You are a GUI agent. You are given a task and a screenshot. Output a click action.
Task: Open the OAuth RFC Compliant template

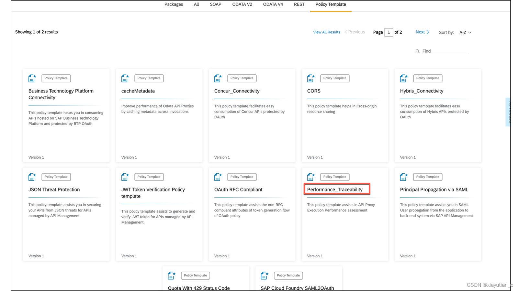pos(238,189)
